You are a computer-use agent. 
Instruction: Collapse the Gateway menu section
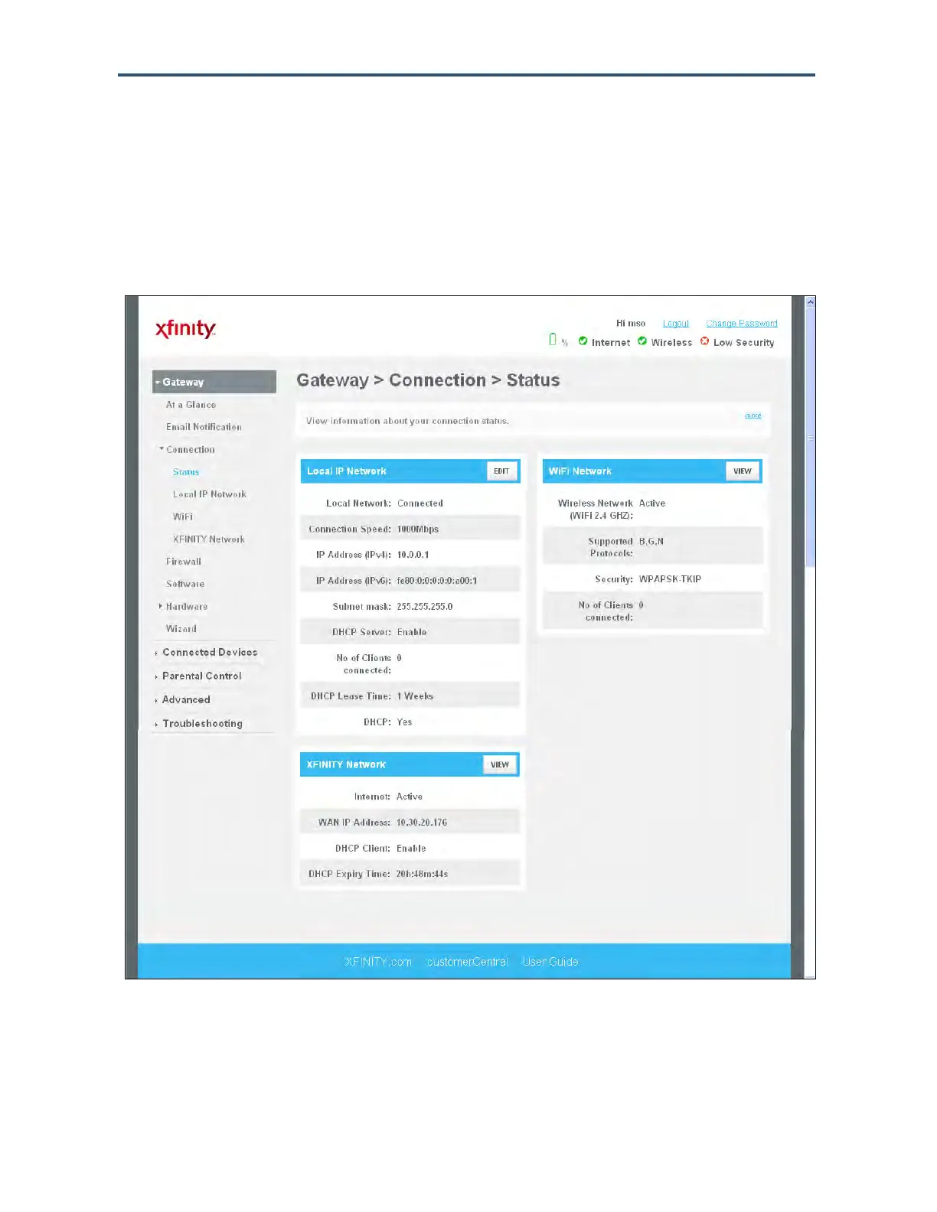214,382
